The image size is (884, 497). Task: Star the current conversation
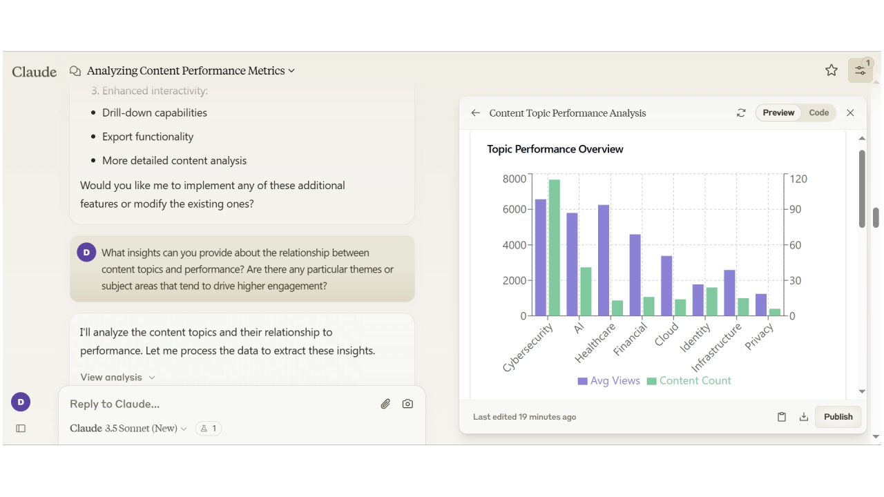[832, 70]
